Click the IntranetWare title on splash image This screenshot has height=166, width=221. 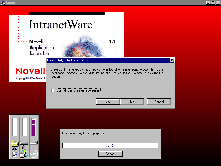tap(62, 25)
